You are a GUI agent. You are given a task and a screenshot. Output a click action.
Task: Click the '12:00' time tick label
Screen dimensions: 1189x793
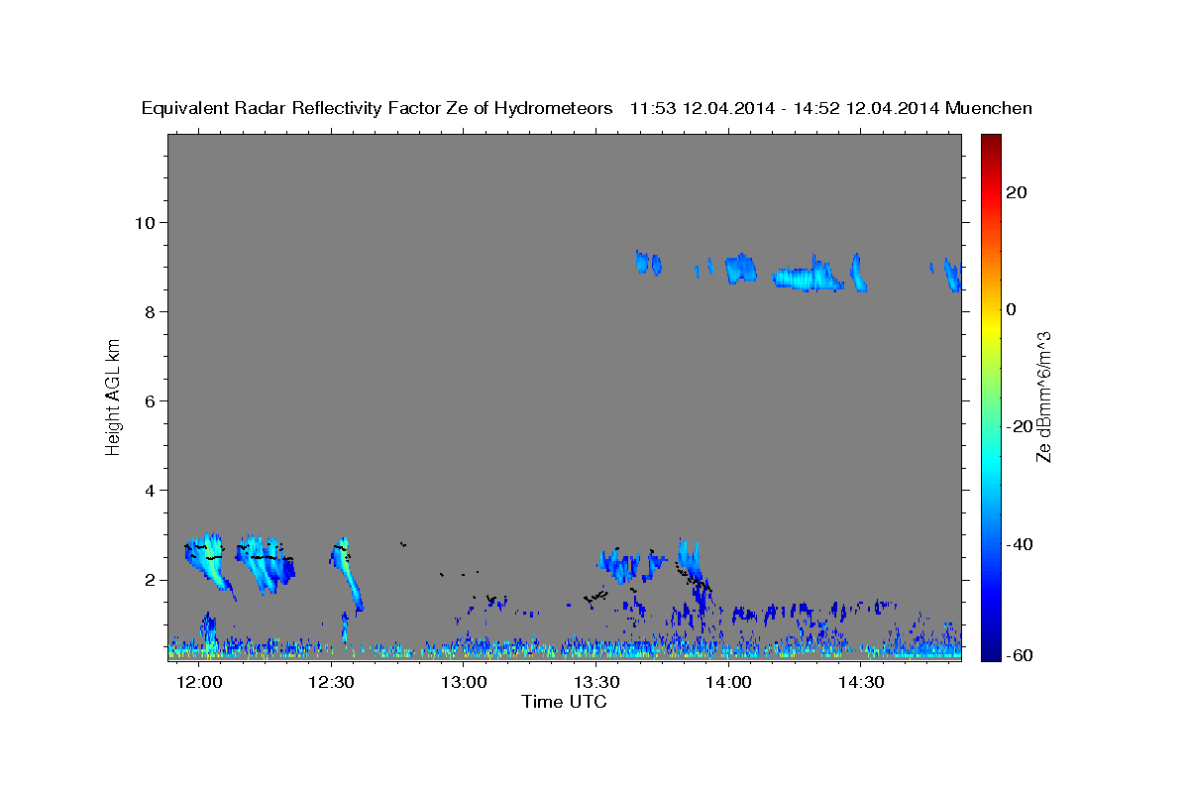coord(199,683)
